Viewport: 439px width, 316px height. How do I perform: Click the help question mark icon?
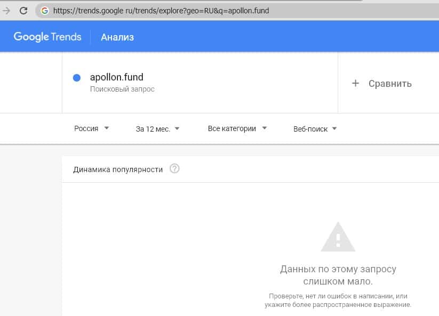pyautogui.click(x=174, y=169)
